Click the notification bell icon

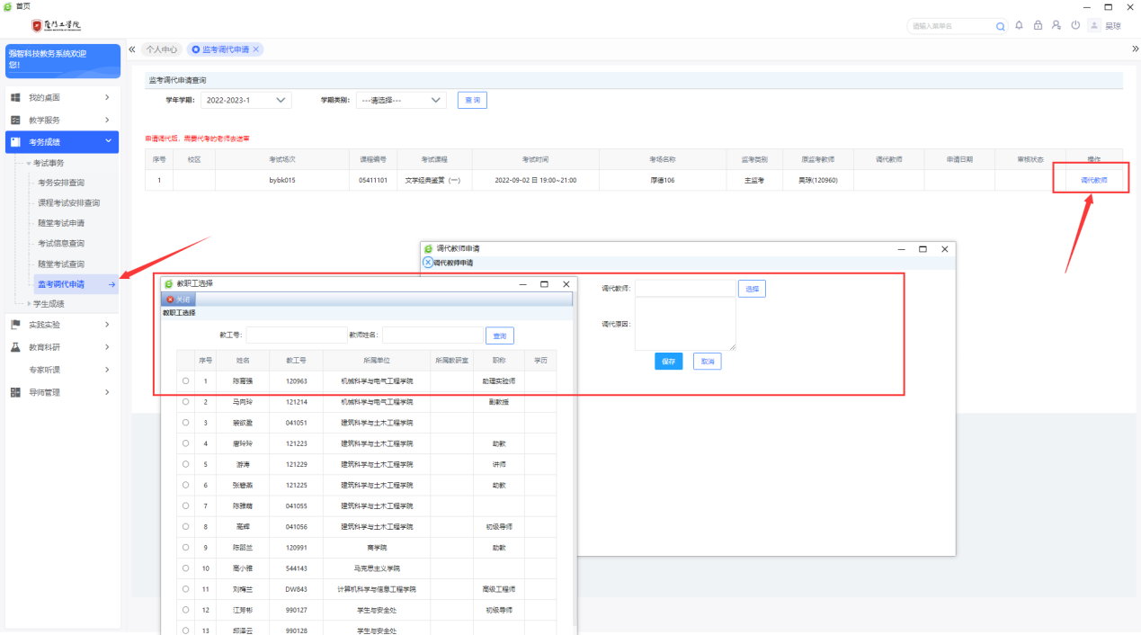1019,26
